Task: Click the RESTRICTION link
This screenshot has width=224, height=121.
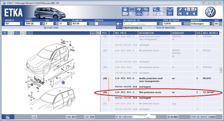Action: (x=51, y=28)
